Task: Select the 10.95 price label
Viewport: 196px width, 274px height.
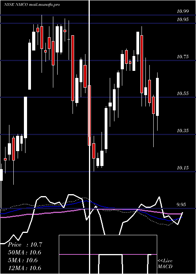Action: tap(183, 20)
